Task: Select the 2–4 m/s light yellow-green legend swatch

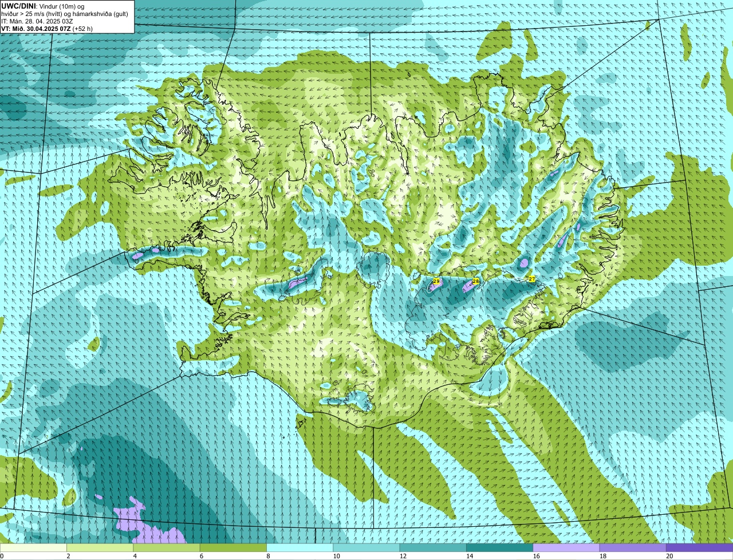Action: (100, 547)
